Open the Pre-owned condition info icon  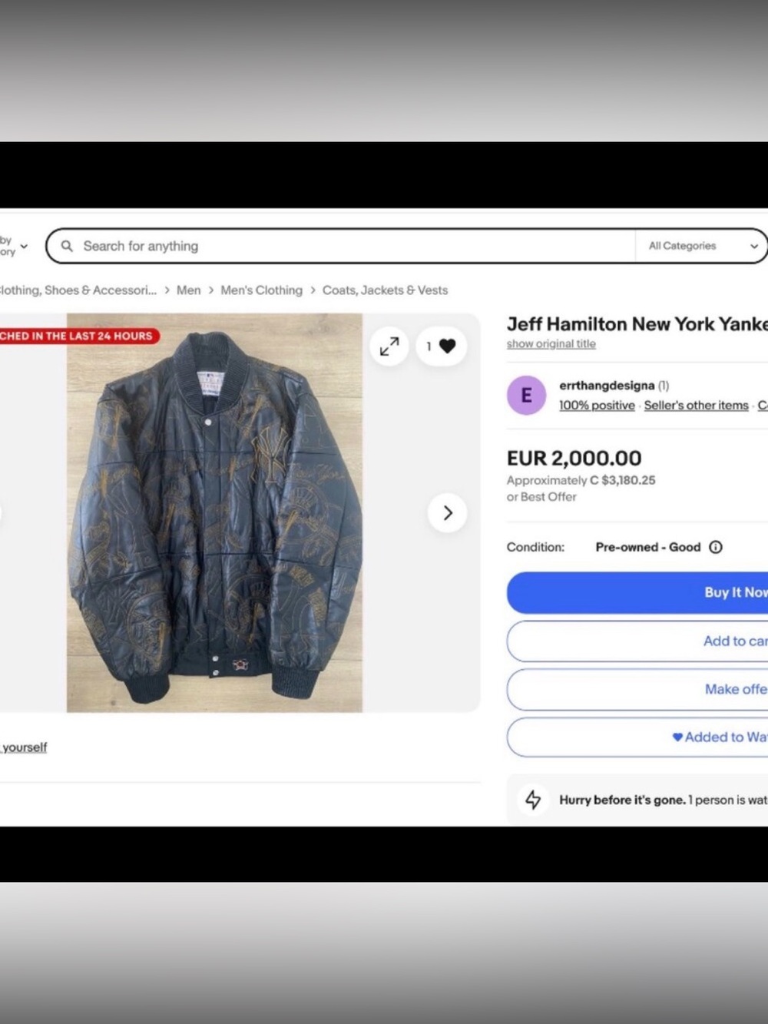[716, 547]
